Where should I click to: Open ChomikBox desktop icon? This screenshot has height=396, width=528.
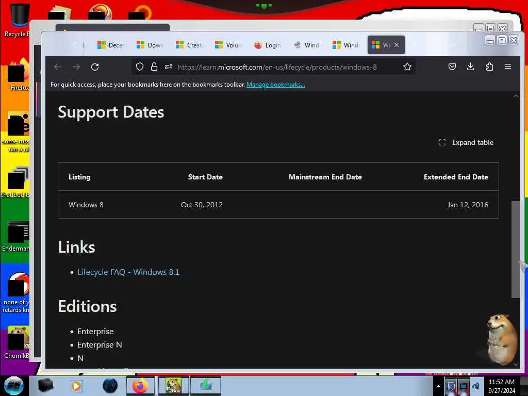17,342
